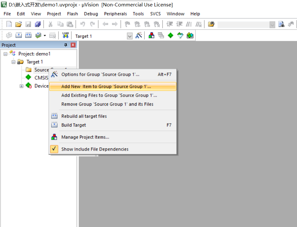The width and height of the screenshot is (297, 227).
Task: Open the Batch Build dropdown arrow
Action: point(45,35)
